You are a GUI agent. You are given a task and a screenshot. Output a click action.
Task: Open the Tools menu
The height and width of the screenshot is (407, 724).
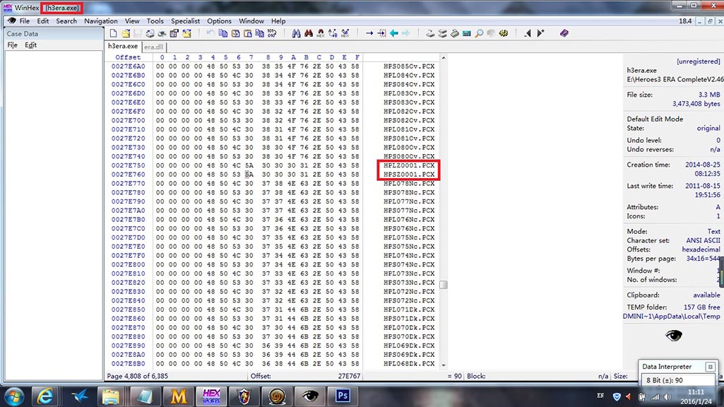click(x=155, y=20)
